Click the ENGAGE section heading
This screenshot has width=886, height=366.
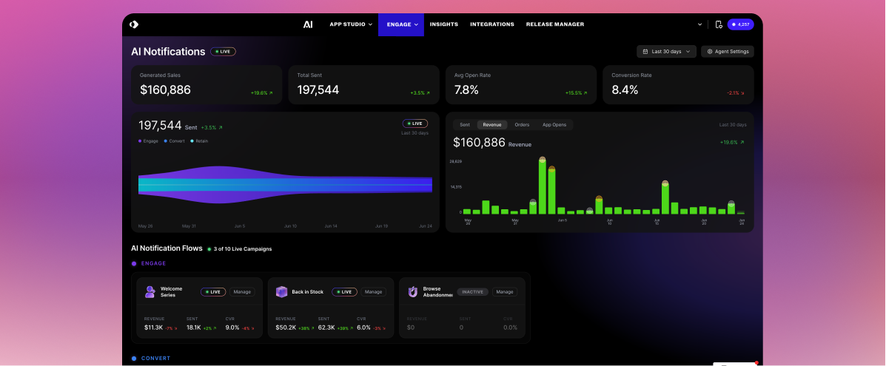pos(153,263)
